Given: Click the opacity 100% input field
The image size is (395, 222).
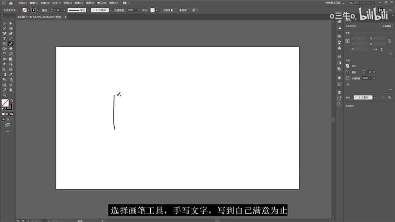Looking at the screenshot, I should (x=131, y=10).
